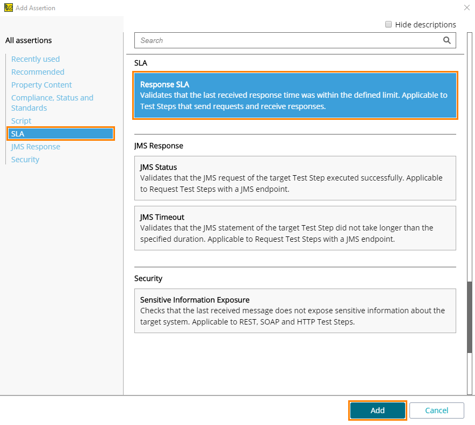The height and width of the screenshot is (425, 475).
Task: Close the Add Assertion dialog
Action: coord(466,8)
